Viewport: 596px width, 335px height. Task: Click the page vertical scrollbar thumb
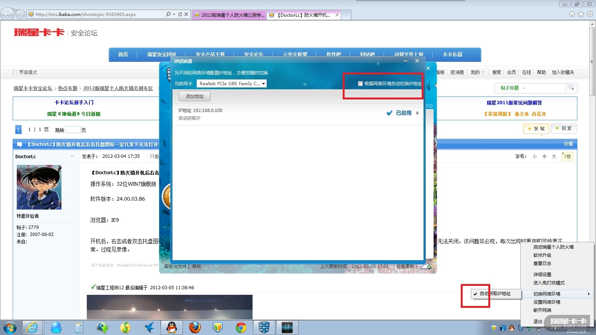592,61
